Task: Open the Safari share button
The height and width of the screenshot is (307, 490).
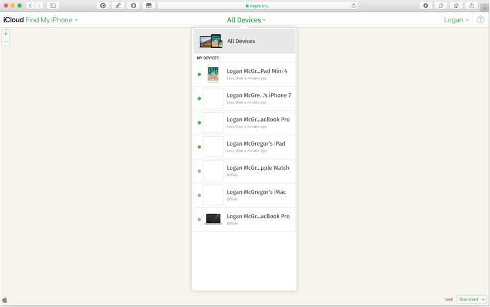Action: pos(472,6)
